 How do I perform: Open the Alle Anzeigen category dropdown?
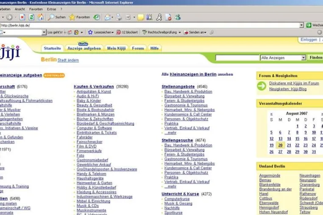tap(283, 58)
